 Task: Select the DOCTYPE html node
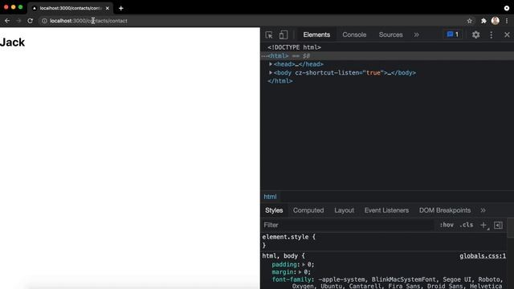pos(294,47)
